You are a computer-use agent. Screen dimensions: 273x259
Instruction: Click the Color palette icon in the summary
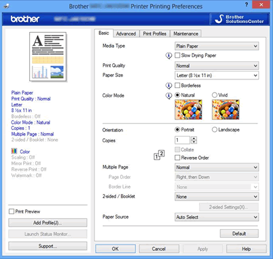point(14,151)
